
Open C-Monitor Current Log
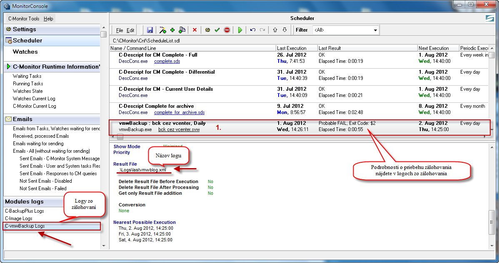(35, 106)
